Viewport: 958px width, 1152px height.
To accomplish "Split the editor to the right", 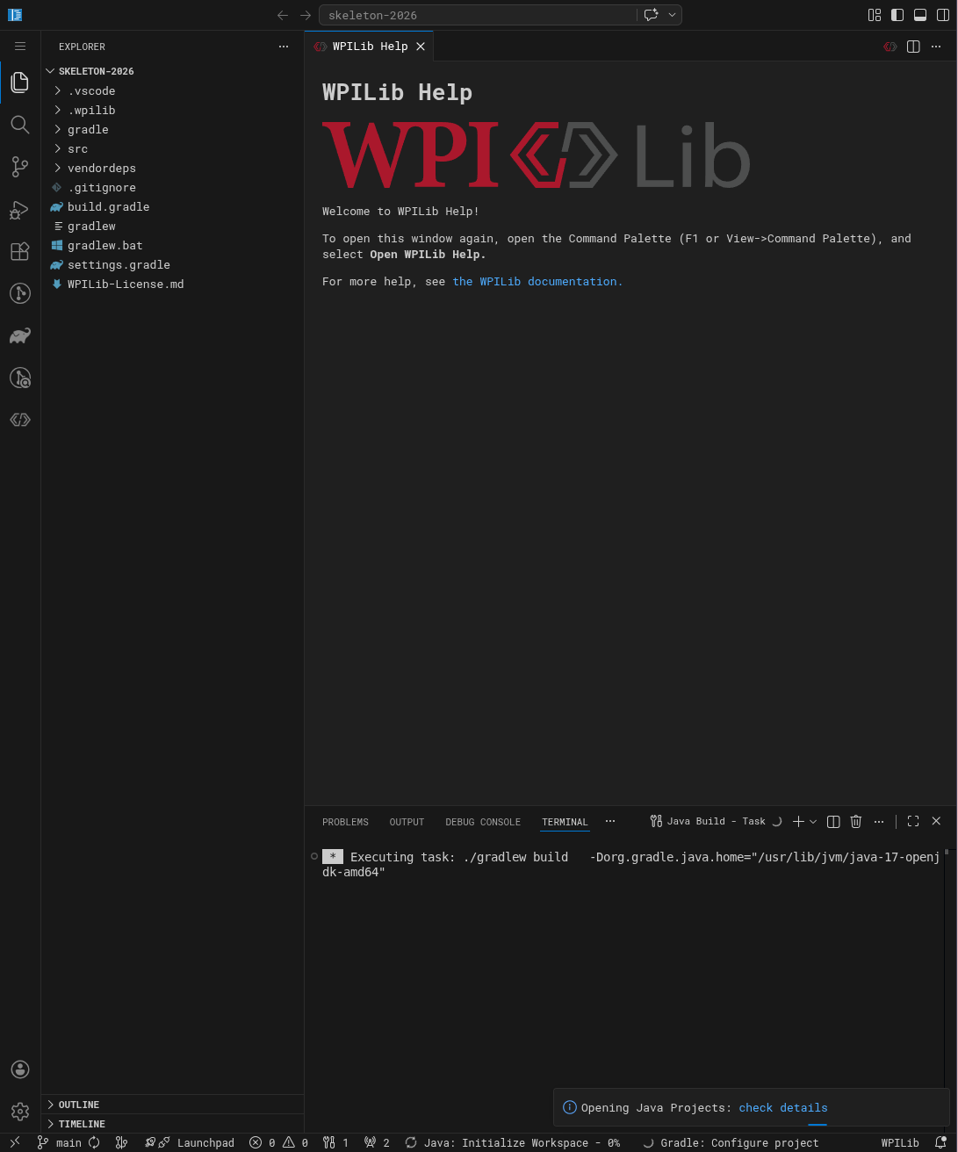I will click(913, 47).
